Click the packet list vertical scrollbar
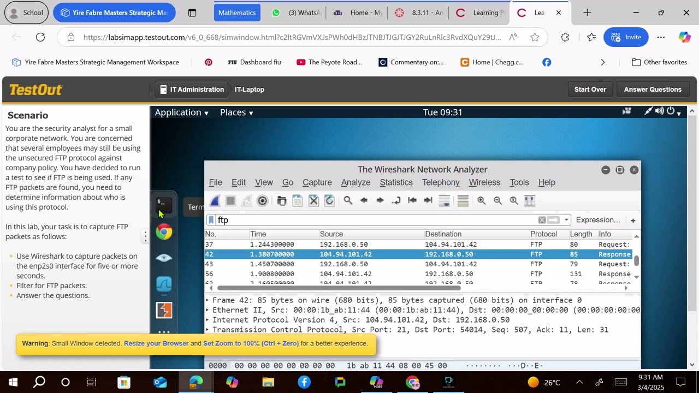Screen dimensions: 699x393 coord(636,260)
